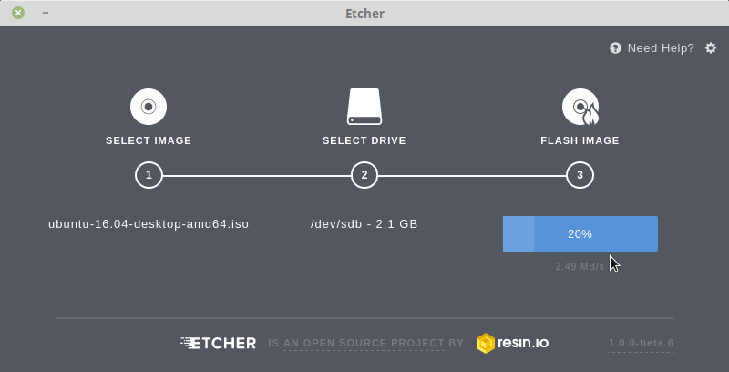The image size is (729, 372).
Task: Open the resin.io logo link
Action: tap(512, 343)
